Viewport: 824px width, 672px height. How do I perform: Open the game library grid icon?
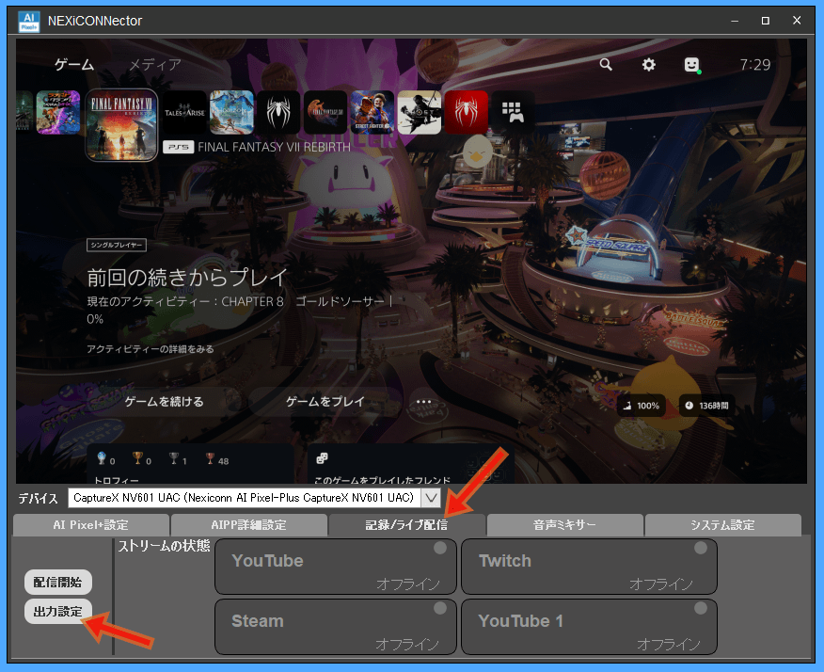point(513,112)
